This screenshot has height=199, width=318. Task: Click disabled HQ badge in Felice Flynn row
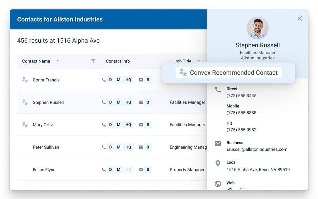(128, 169)
